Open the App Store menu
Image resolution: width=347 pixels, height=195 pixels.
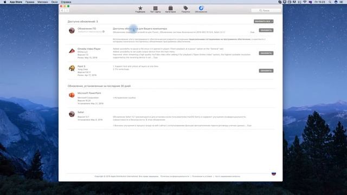tap(16, 2)
